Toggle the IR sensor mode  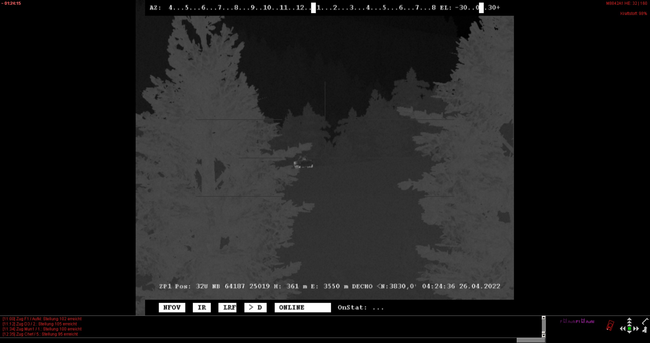pyautogui.click(x=202, y=307)
